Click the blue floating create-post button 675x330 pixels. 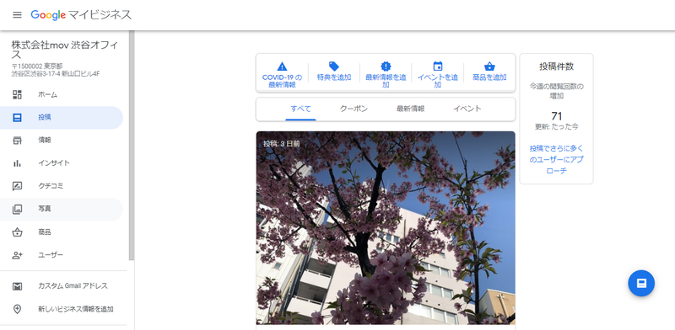(641, 283)
